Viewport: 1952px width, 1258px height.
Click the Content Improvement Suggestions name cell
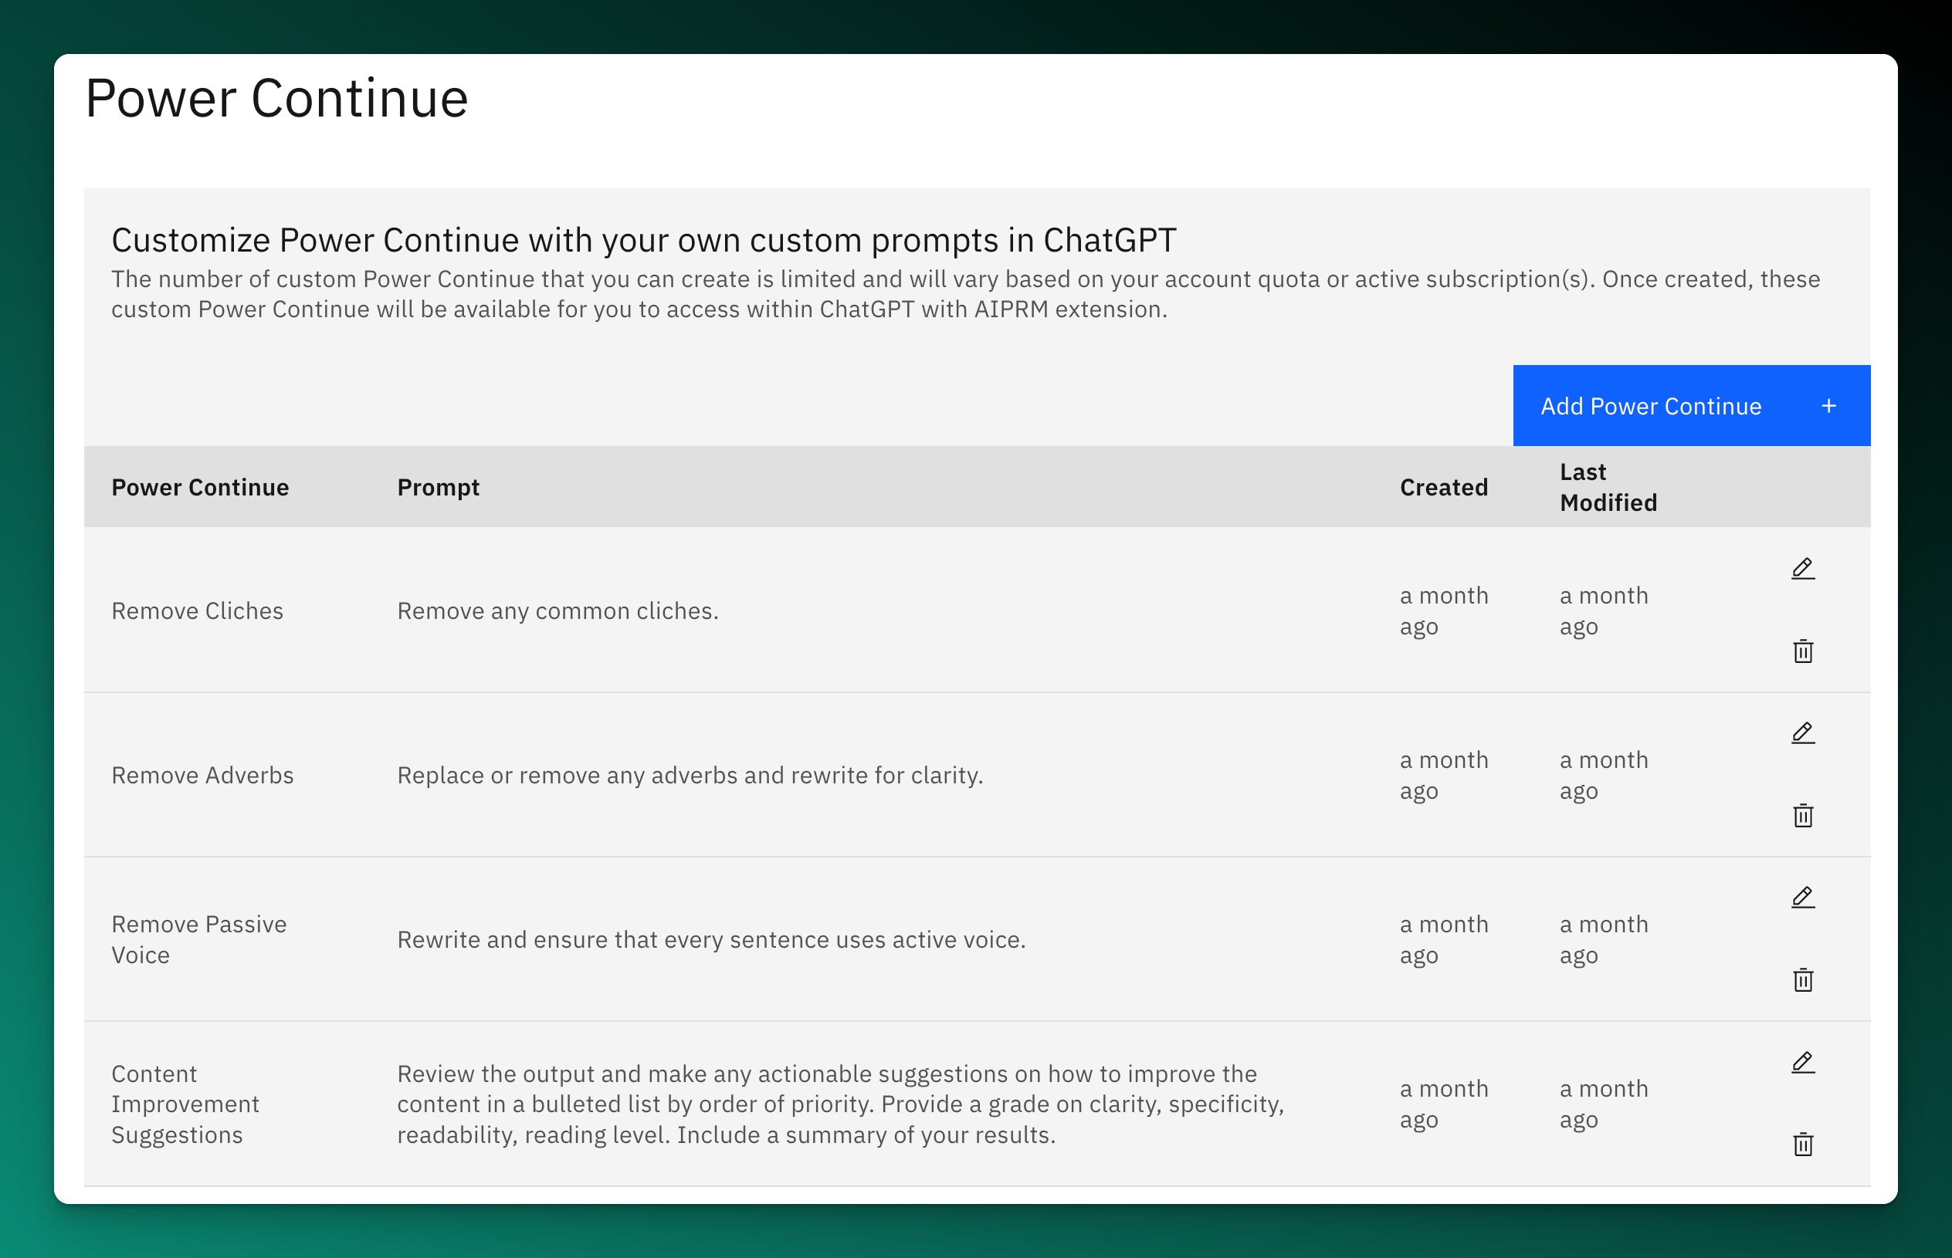click(185, 1104)
